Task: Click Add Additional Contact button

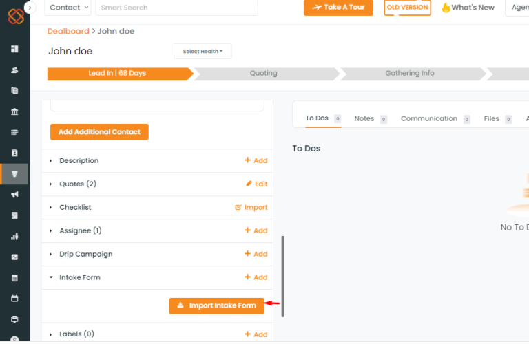Action: pyautogui.click(x=99, y=132)
